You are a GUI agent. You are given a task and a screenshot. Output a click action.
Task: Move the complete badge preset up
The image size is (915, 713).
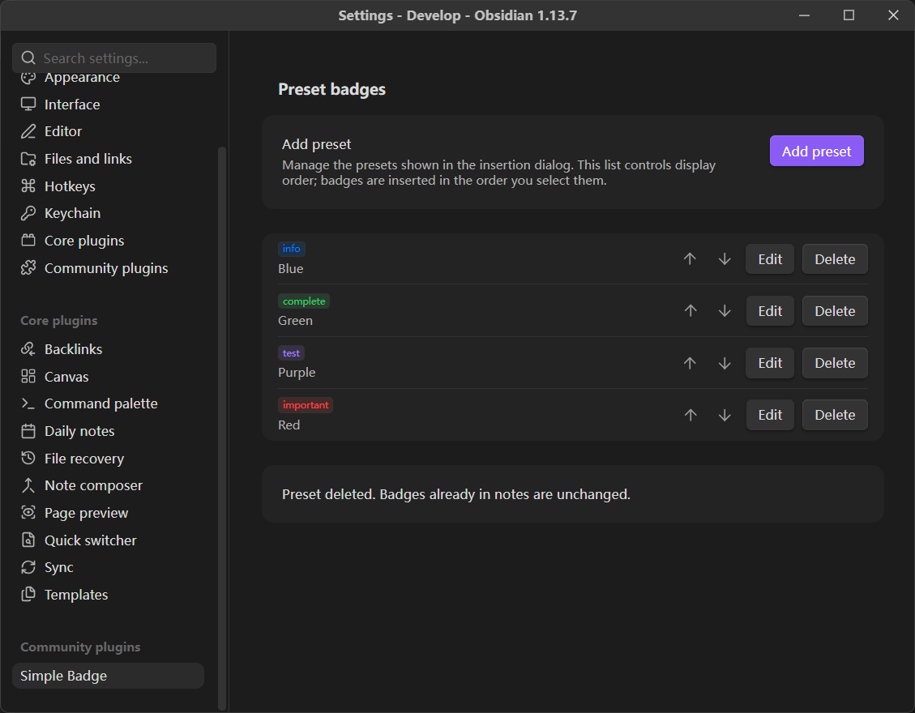pos(690,310)
